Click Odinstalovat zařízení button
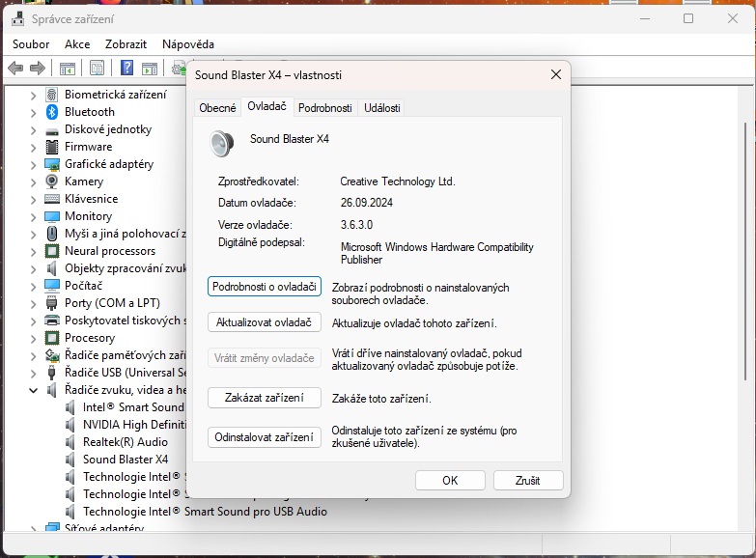The image size is (756, 558). pyautogui.click(x=265, y=437)
